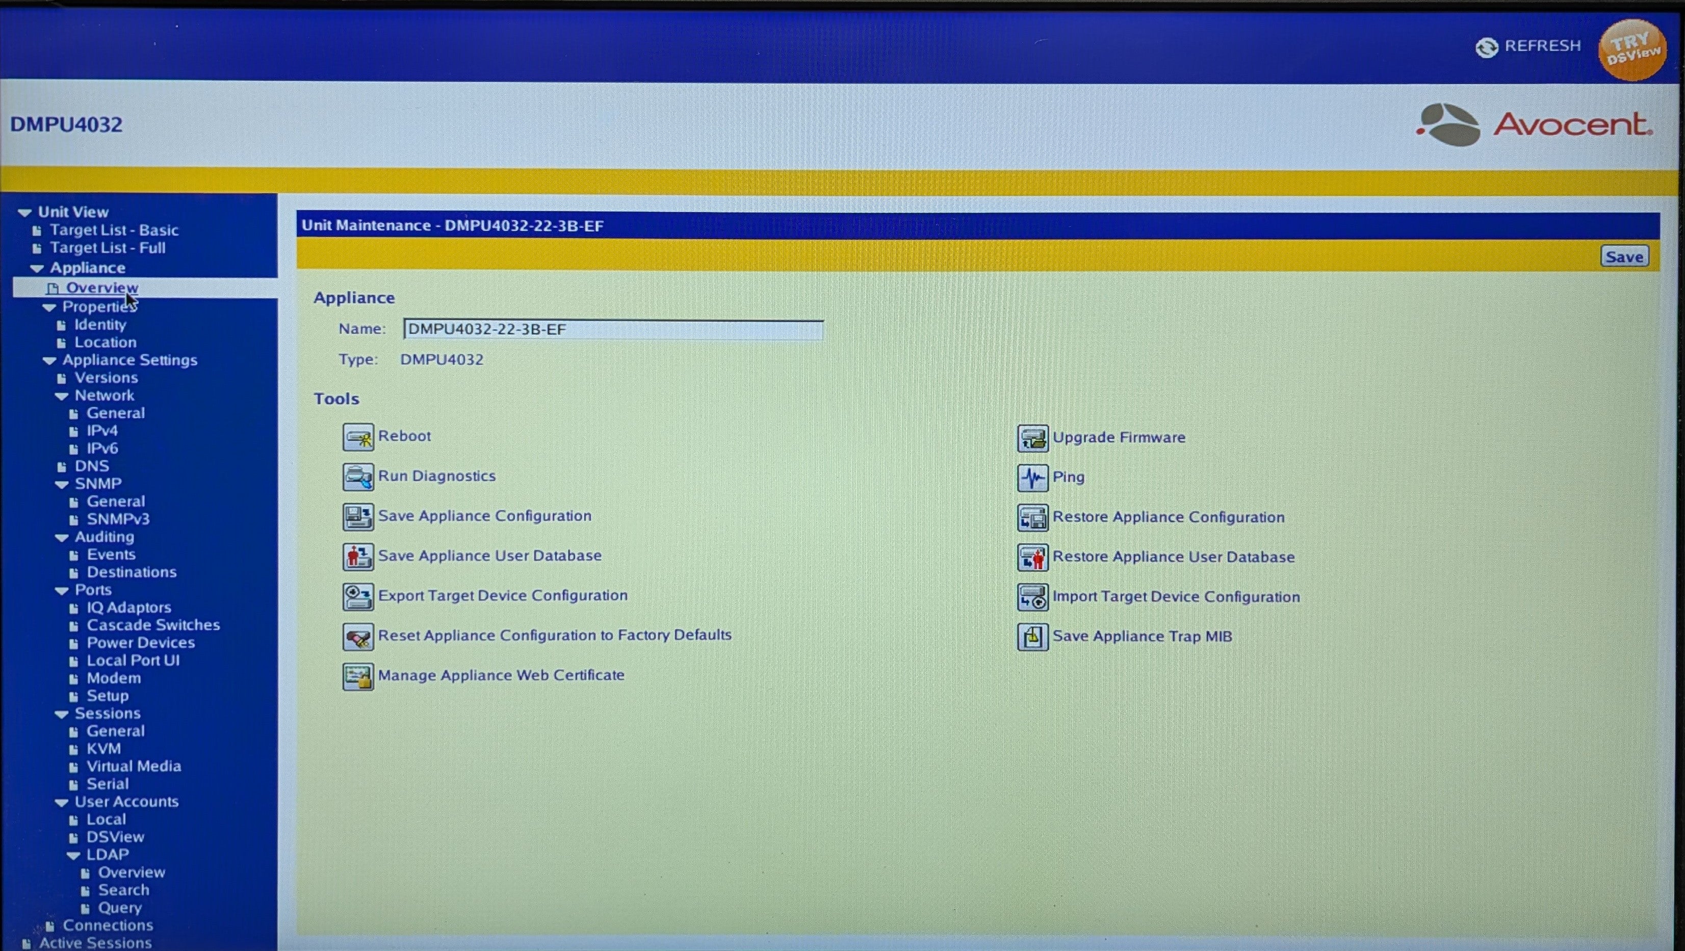The width and height of the screenshot is (1685, 951).
Task: Collapse the Auditing tree arrow
Action: tap(62, 538)
